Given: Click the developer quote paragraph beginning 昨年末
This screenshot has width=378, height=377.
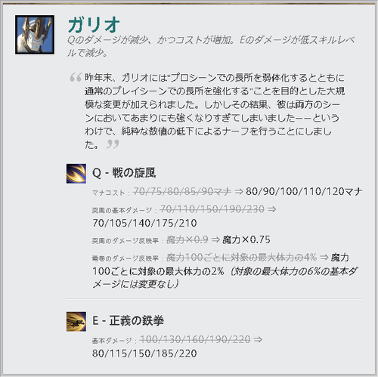Looking at the screenshot, I should tap(215, 111).
